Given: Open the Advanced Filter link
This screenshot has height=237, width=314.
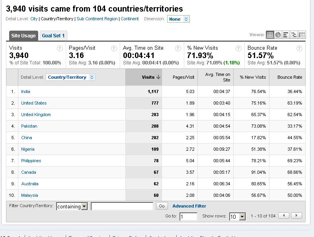Looking at the screenshot, I should 189,206.
